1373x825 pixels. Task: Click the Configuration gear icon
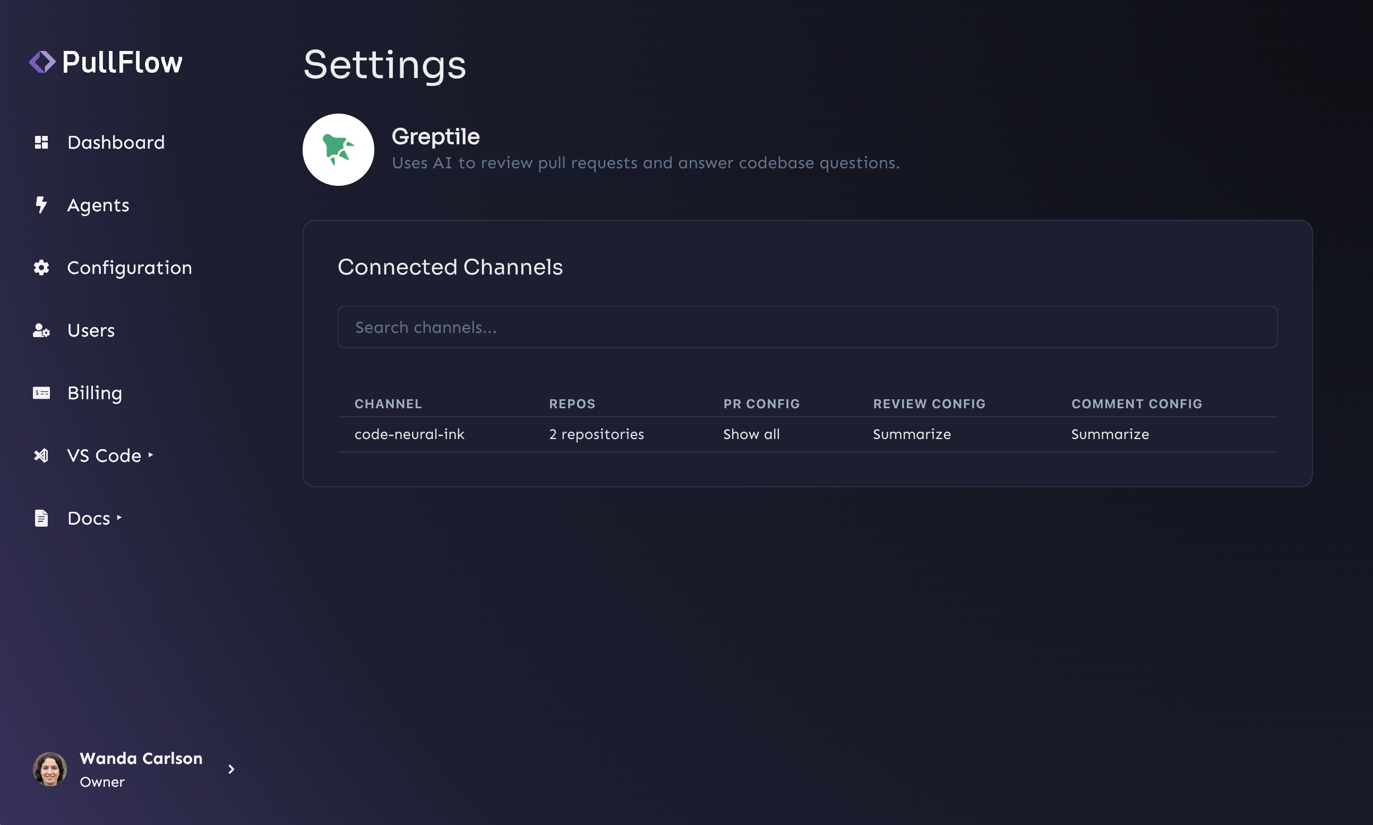tap(41, 268)
